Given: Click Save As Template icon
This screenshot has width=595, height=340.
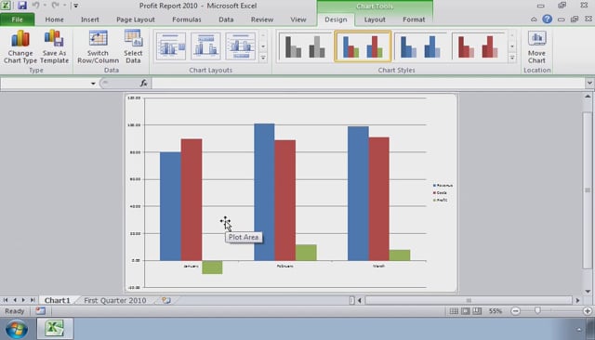Looking at the screenshot, I should pyautogui.click(x=54, y=47).
